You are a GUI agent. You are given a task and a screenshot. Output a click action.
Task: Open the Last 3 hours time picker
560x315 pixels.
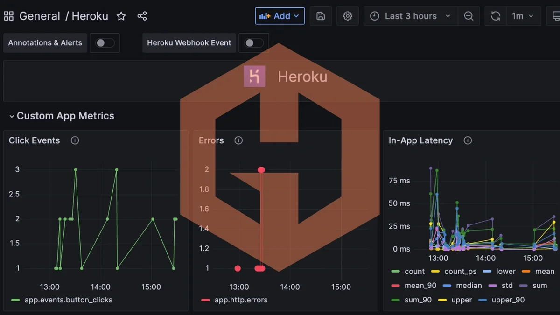coord(411,16)
